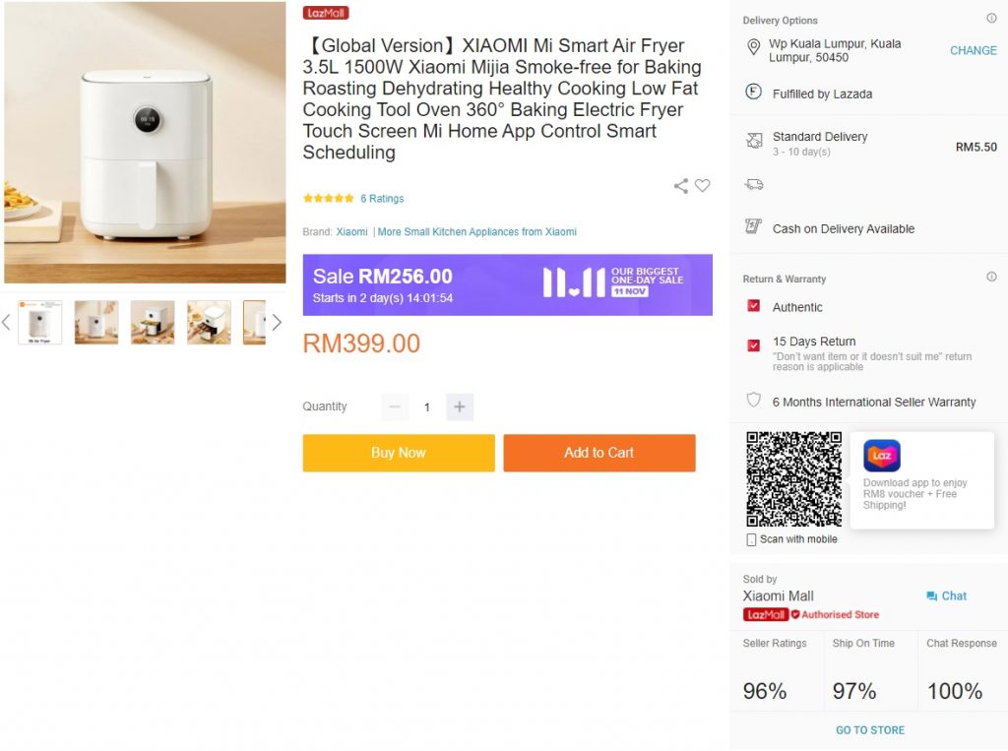Click the 15 Days Return checkmark
This screenshot has width=1008, height=751.
coord(754,345)
